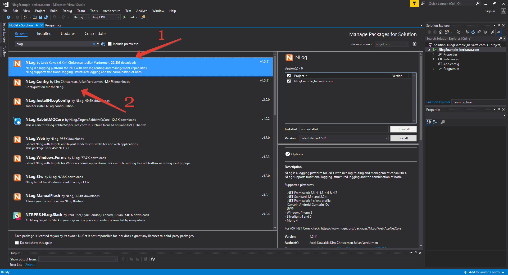Collapse the Options section

[x=288, y=154]
